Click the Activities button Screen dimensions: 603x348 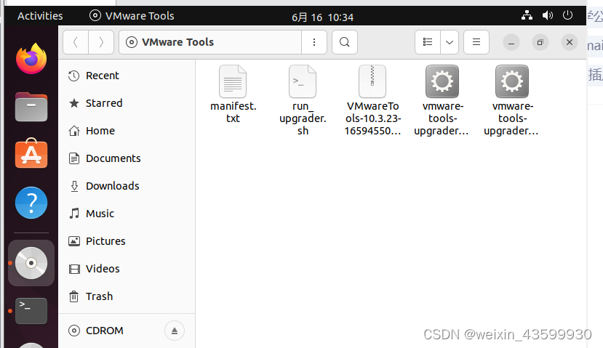click(x=40, y=16)
